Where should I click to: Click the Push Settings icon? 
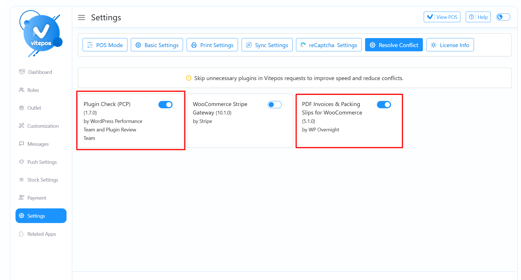[21, 162]
